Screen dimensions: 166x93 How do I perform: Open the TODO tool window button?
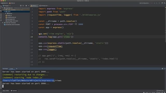click(x=6, y=91)
